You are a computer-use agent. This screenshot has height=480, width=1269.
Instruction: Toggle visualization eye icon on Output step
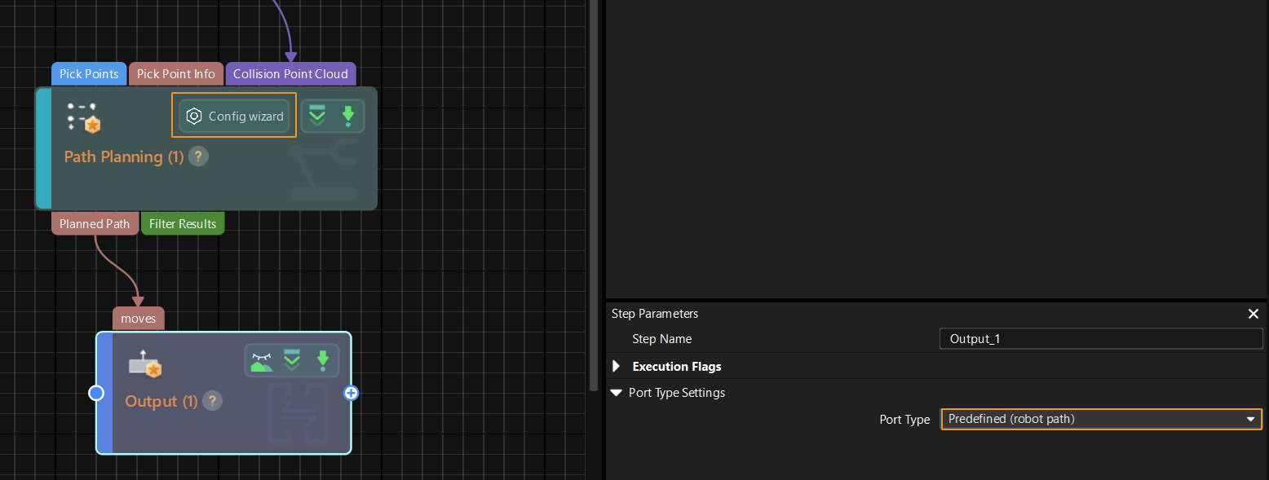pyautogui.click(x=262, y=361)
